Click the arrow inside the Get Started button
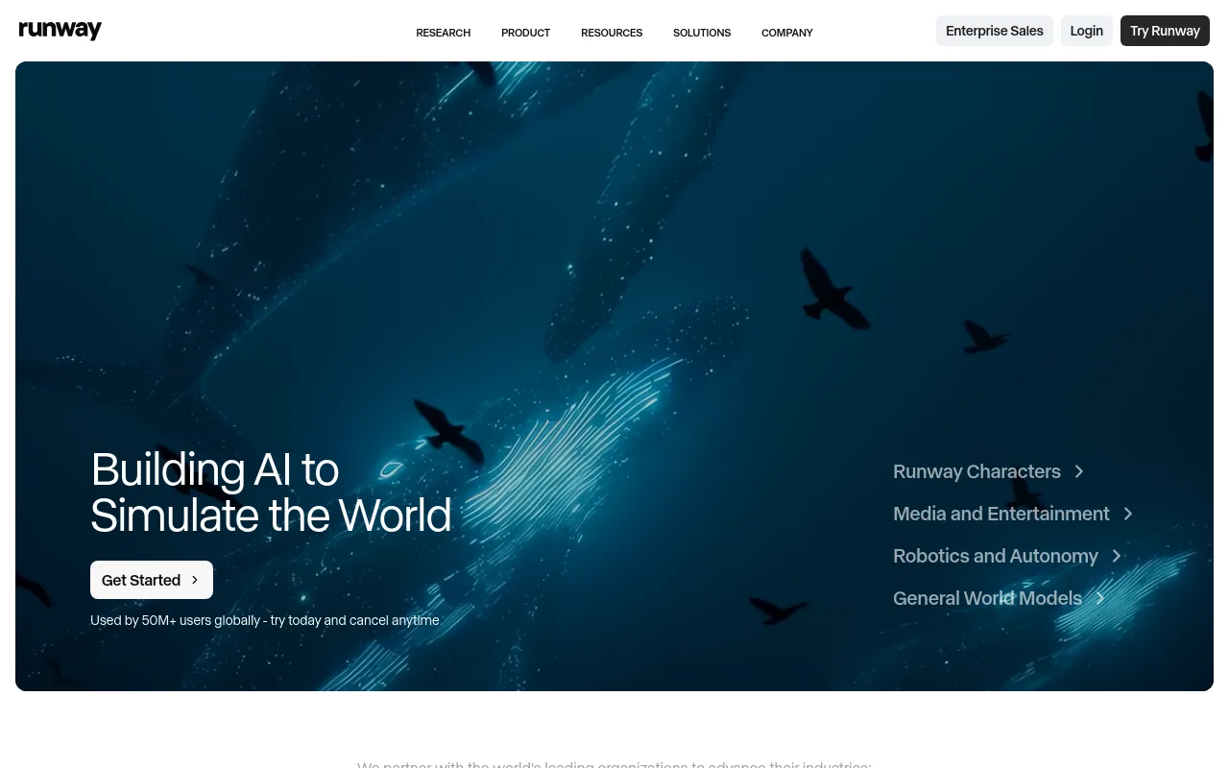Image resolution: width=1229 pixels, height=768 pixels. (x=195, y=580)
